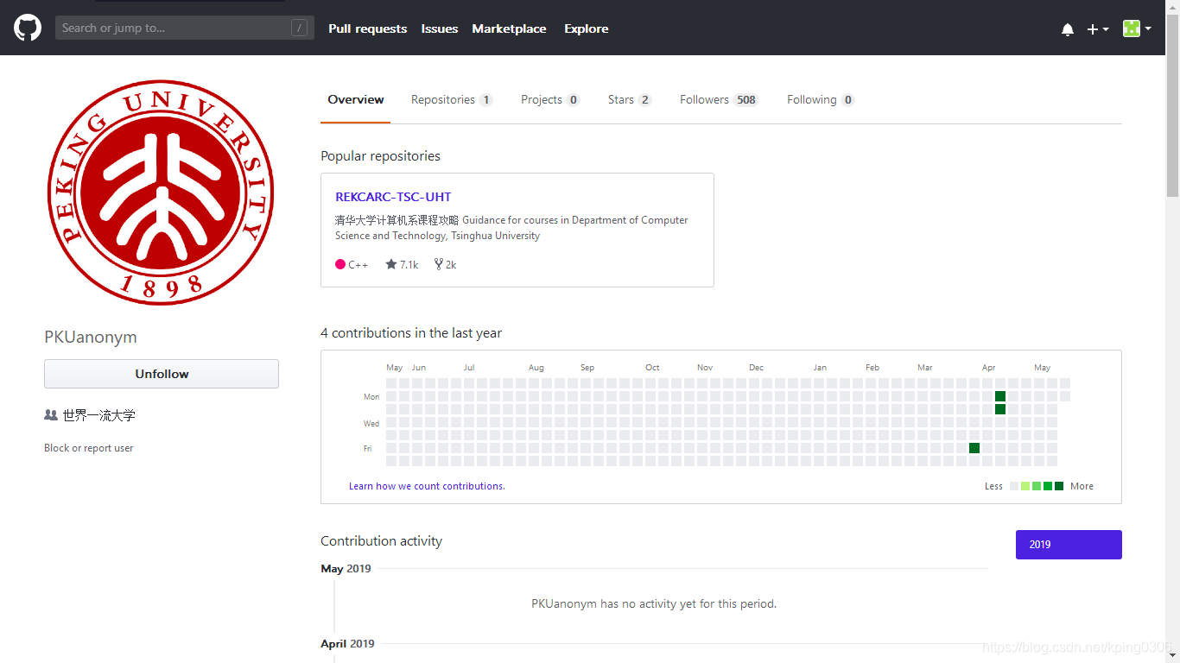The height and width of the screenshot is (663, 1180).
Task: Go to Explore in the header
Action: pyautogui.click(x=587, y=28)
